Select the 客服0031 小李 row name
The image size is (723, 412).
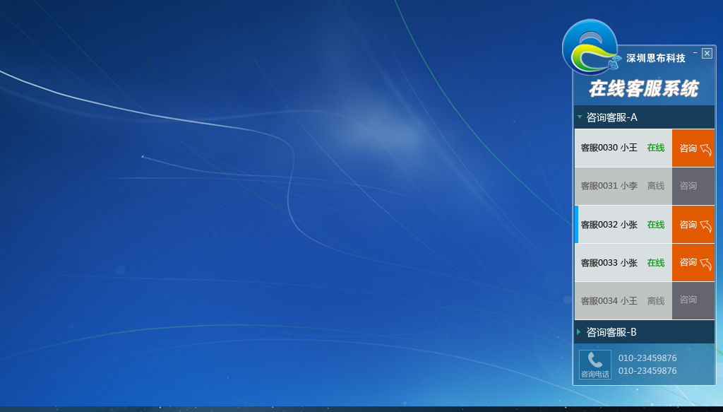609,186
